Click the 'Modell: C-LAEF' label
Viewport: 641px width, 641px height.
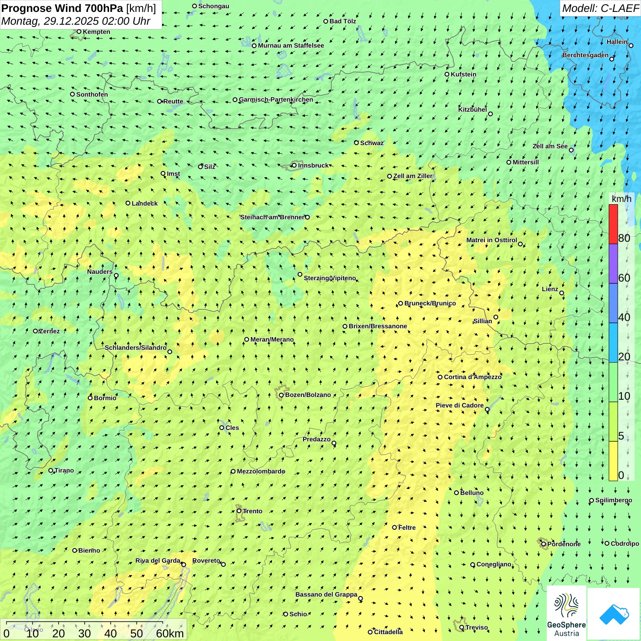[x=600, y=8]
